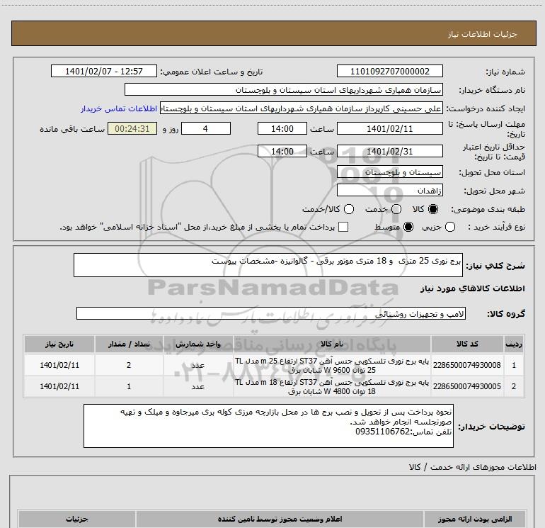
Task: Click the تعداد / مقدار column header
Action: click(129, 344)
